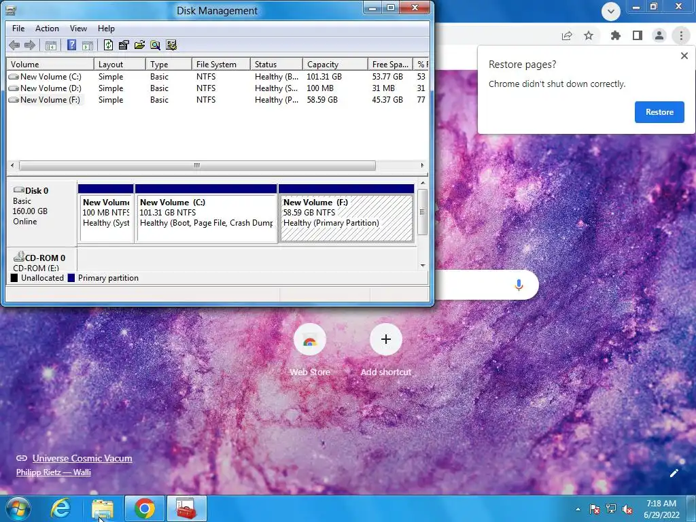696x522 pixels.
Task: Open the Help menu
Action: click(106, 29)
